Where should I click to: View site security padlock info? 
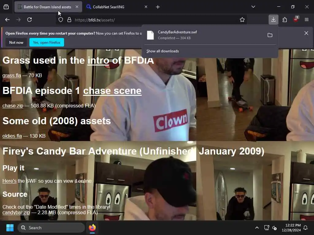point(69,20)
